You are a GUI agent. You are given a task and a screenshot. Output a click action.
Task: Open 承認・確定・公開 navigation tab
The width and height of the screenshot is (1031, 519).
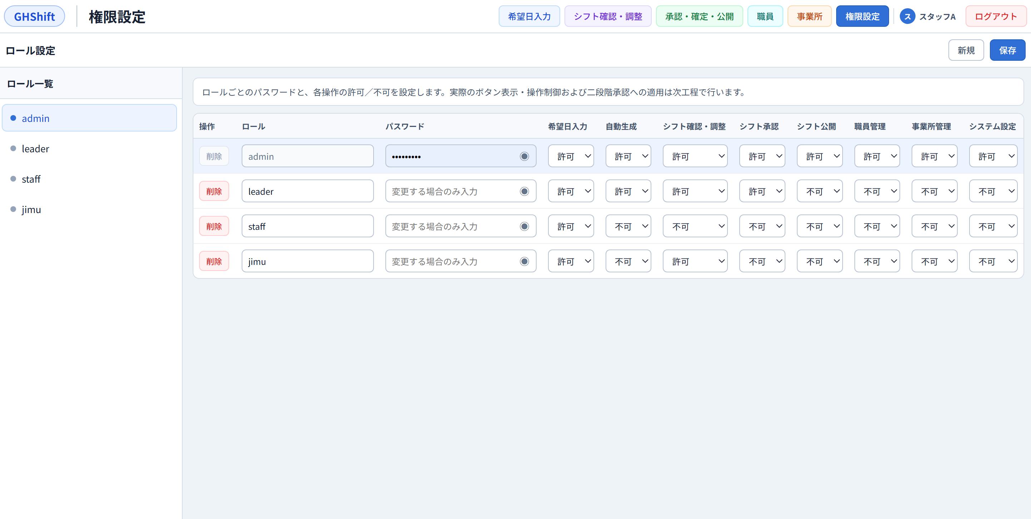pos(699,16)
